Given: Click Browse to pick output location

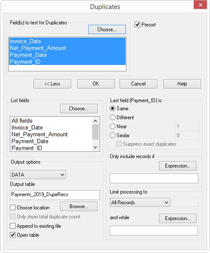Looking at the screenshot, I should (x=79, y=206).
